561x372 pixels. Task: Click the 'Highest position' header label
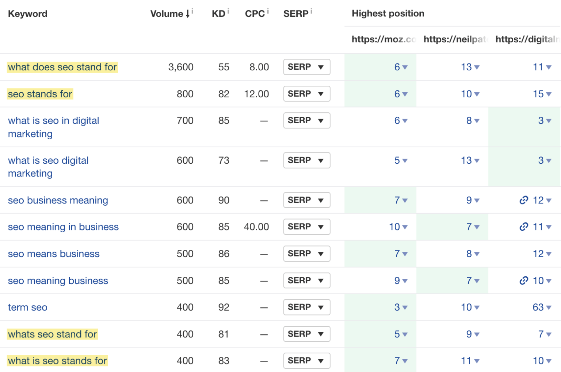(388, 13)
